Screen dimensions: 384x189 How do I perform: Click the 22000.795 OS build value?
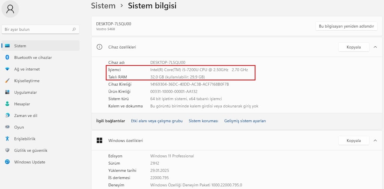159,178
